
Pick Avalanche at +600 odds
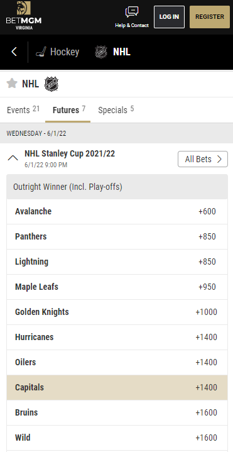[x=117, y=211]
